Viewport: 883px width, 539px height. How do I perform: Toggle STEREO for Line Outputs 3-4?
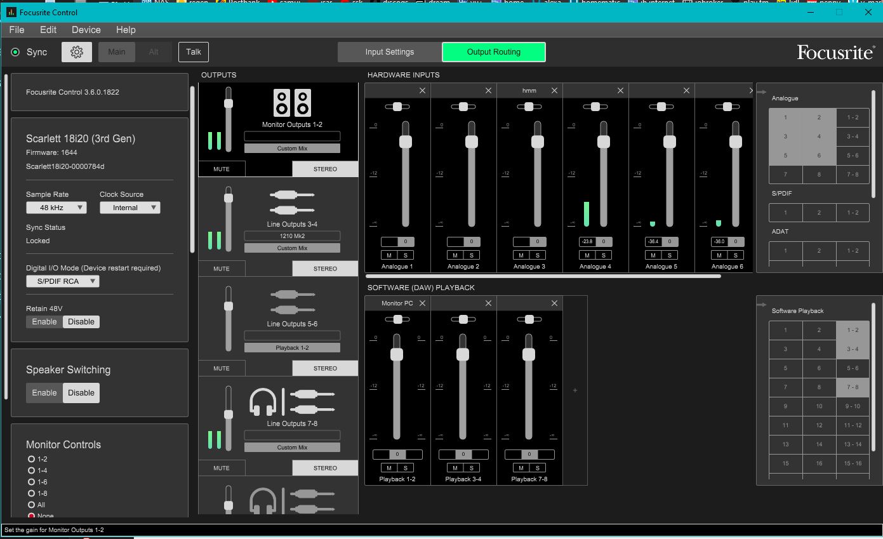click(325, 269)
